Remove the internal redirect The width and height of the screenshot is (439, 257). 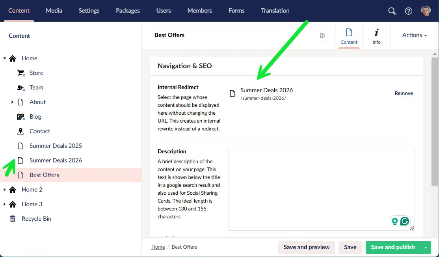click(404, 93)
